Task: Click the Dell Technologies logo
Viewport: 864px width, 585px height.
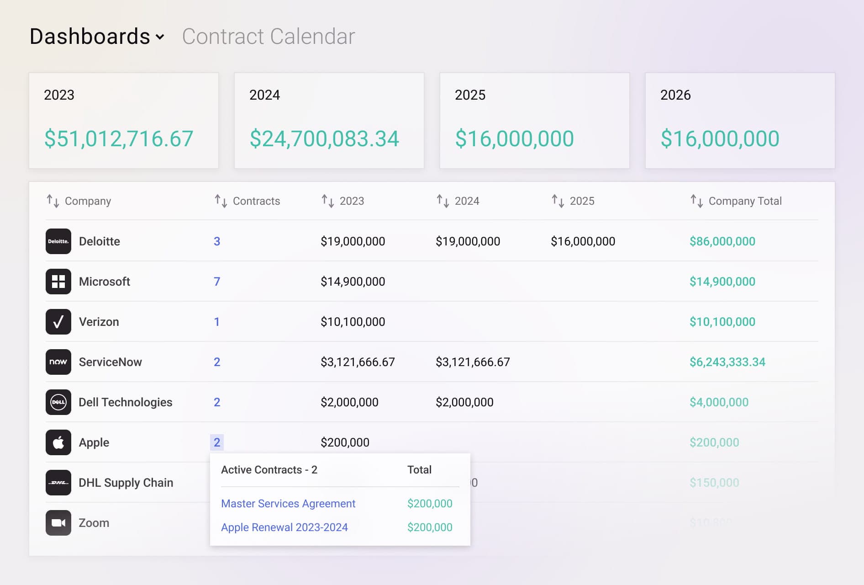Action: click(58, 402)
